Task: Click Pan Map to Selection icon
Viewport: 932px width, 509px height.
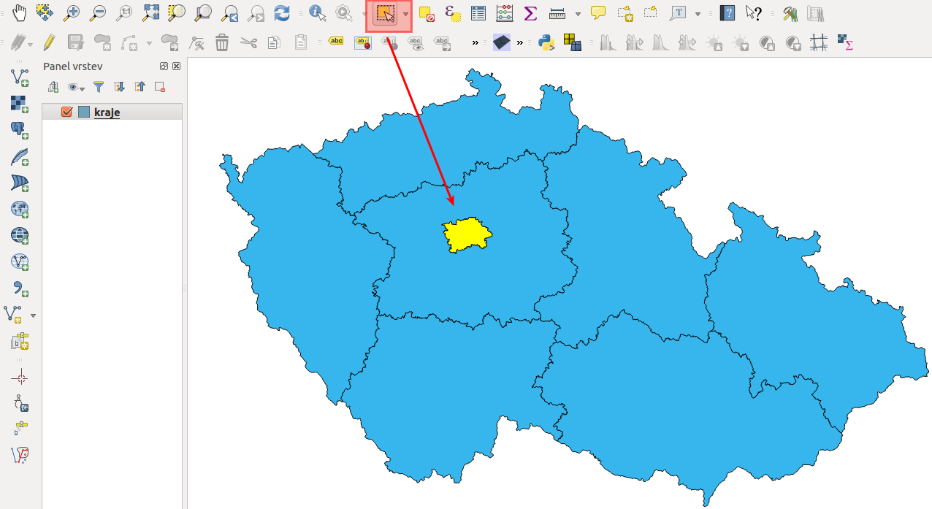Action: click(x=45, y=12)
